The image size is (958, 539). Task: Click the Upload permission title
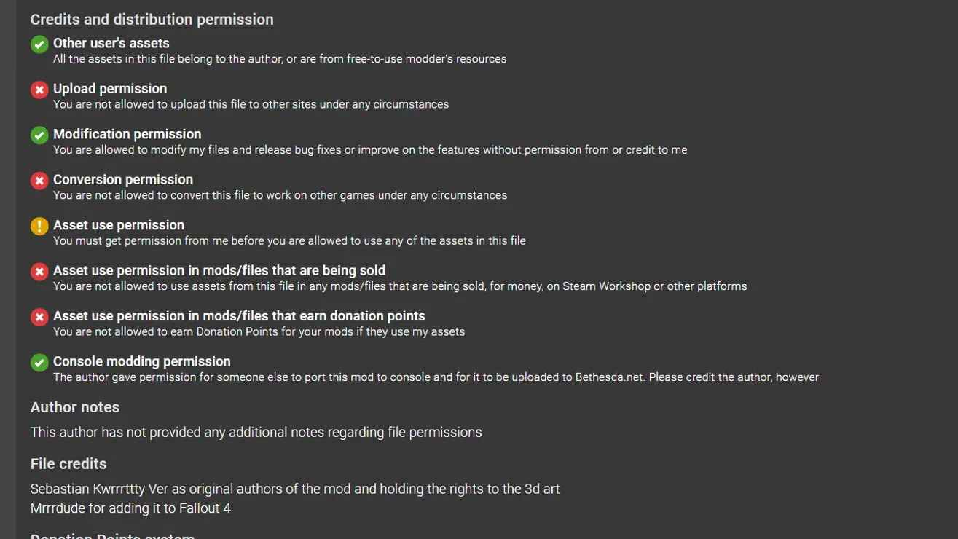pos(110,89)
